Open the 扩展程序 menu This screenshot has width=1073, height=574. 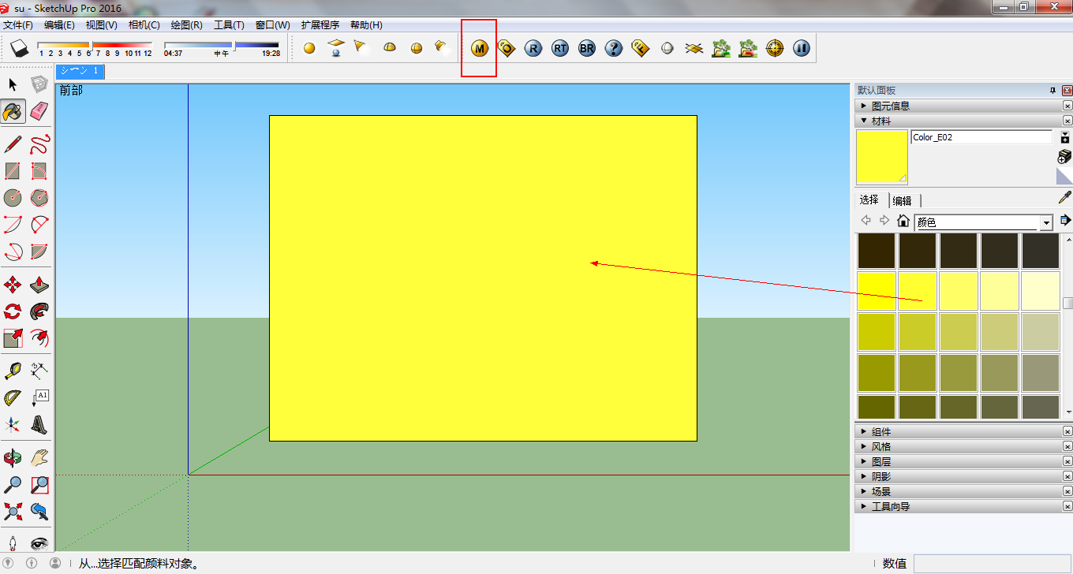(320, 25)
